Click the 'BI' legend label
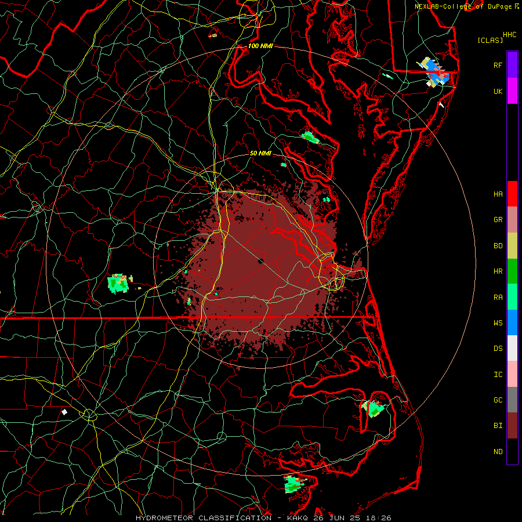This screenshot has width=522, height=522. [498, 426]
